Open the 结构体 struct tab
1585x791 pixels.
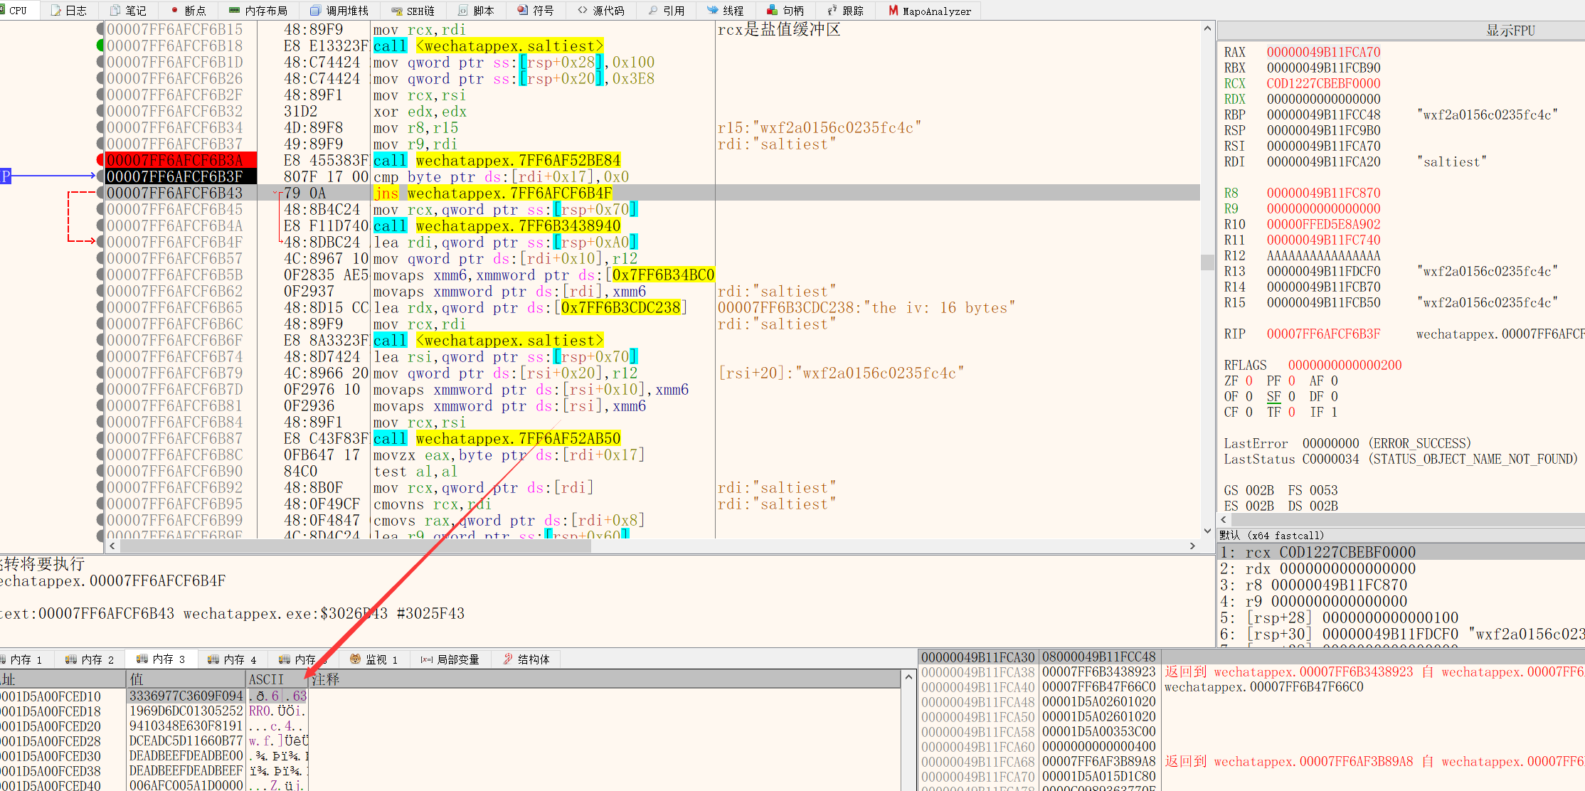point(527,659)
